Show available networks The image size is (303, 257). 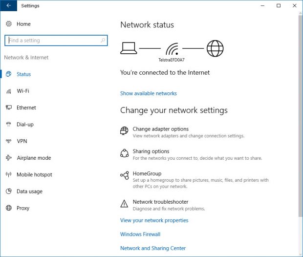pos(149,93)
